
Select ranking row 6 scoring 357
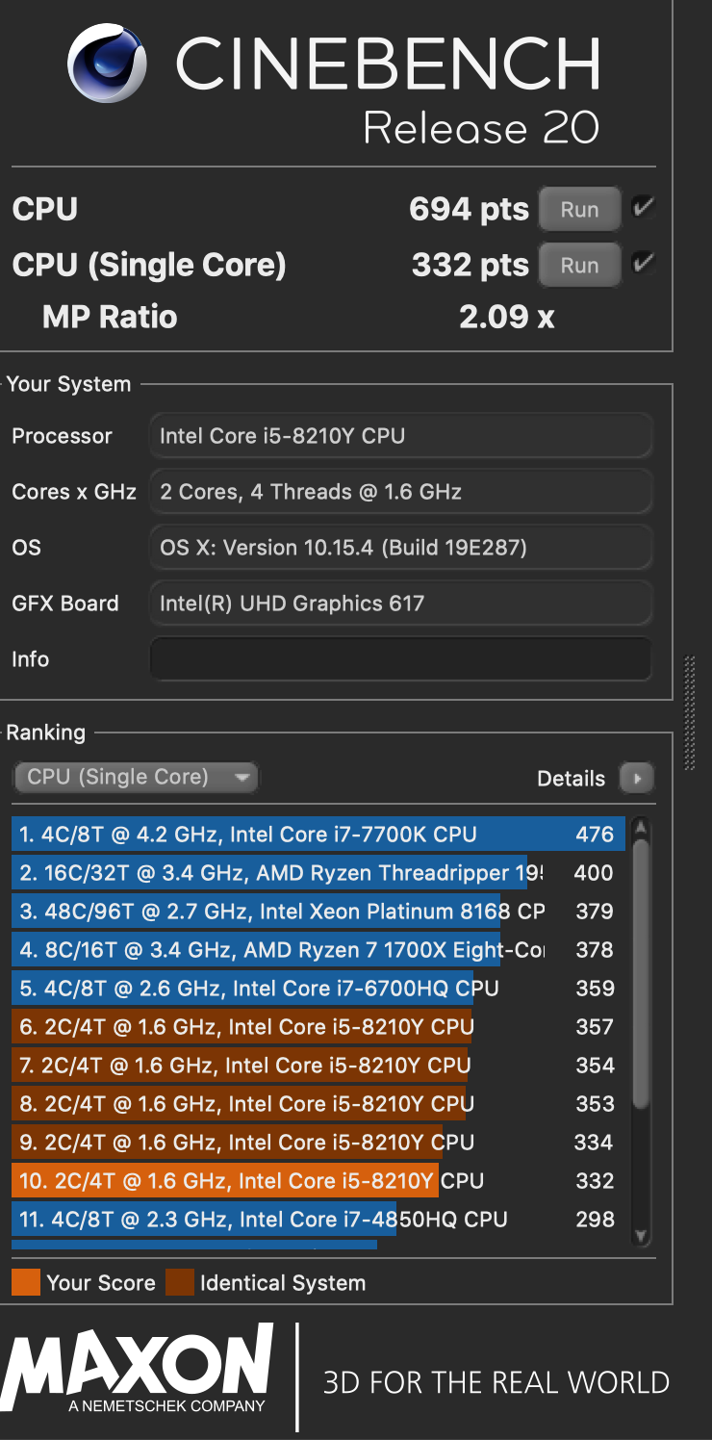pos(318,1026)
